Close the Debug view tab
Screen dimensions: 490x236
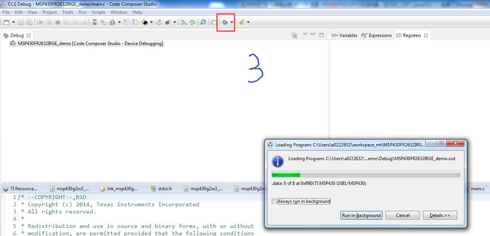click(x=28, y=35)
